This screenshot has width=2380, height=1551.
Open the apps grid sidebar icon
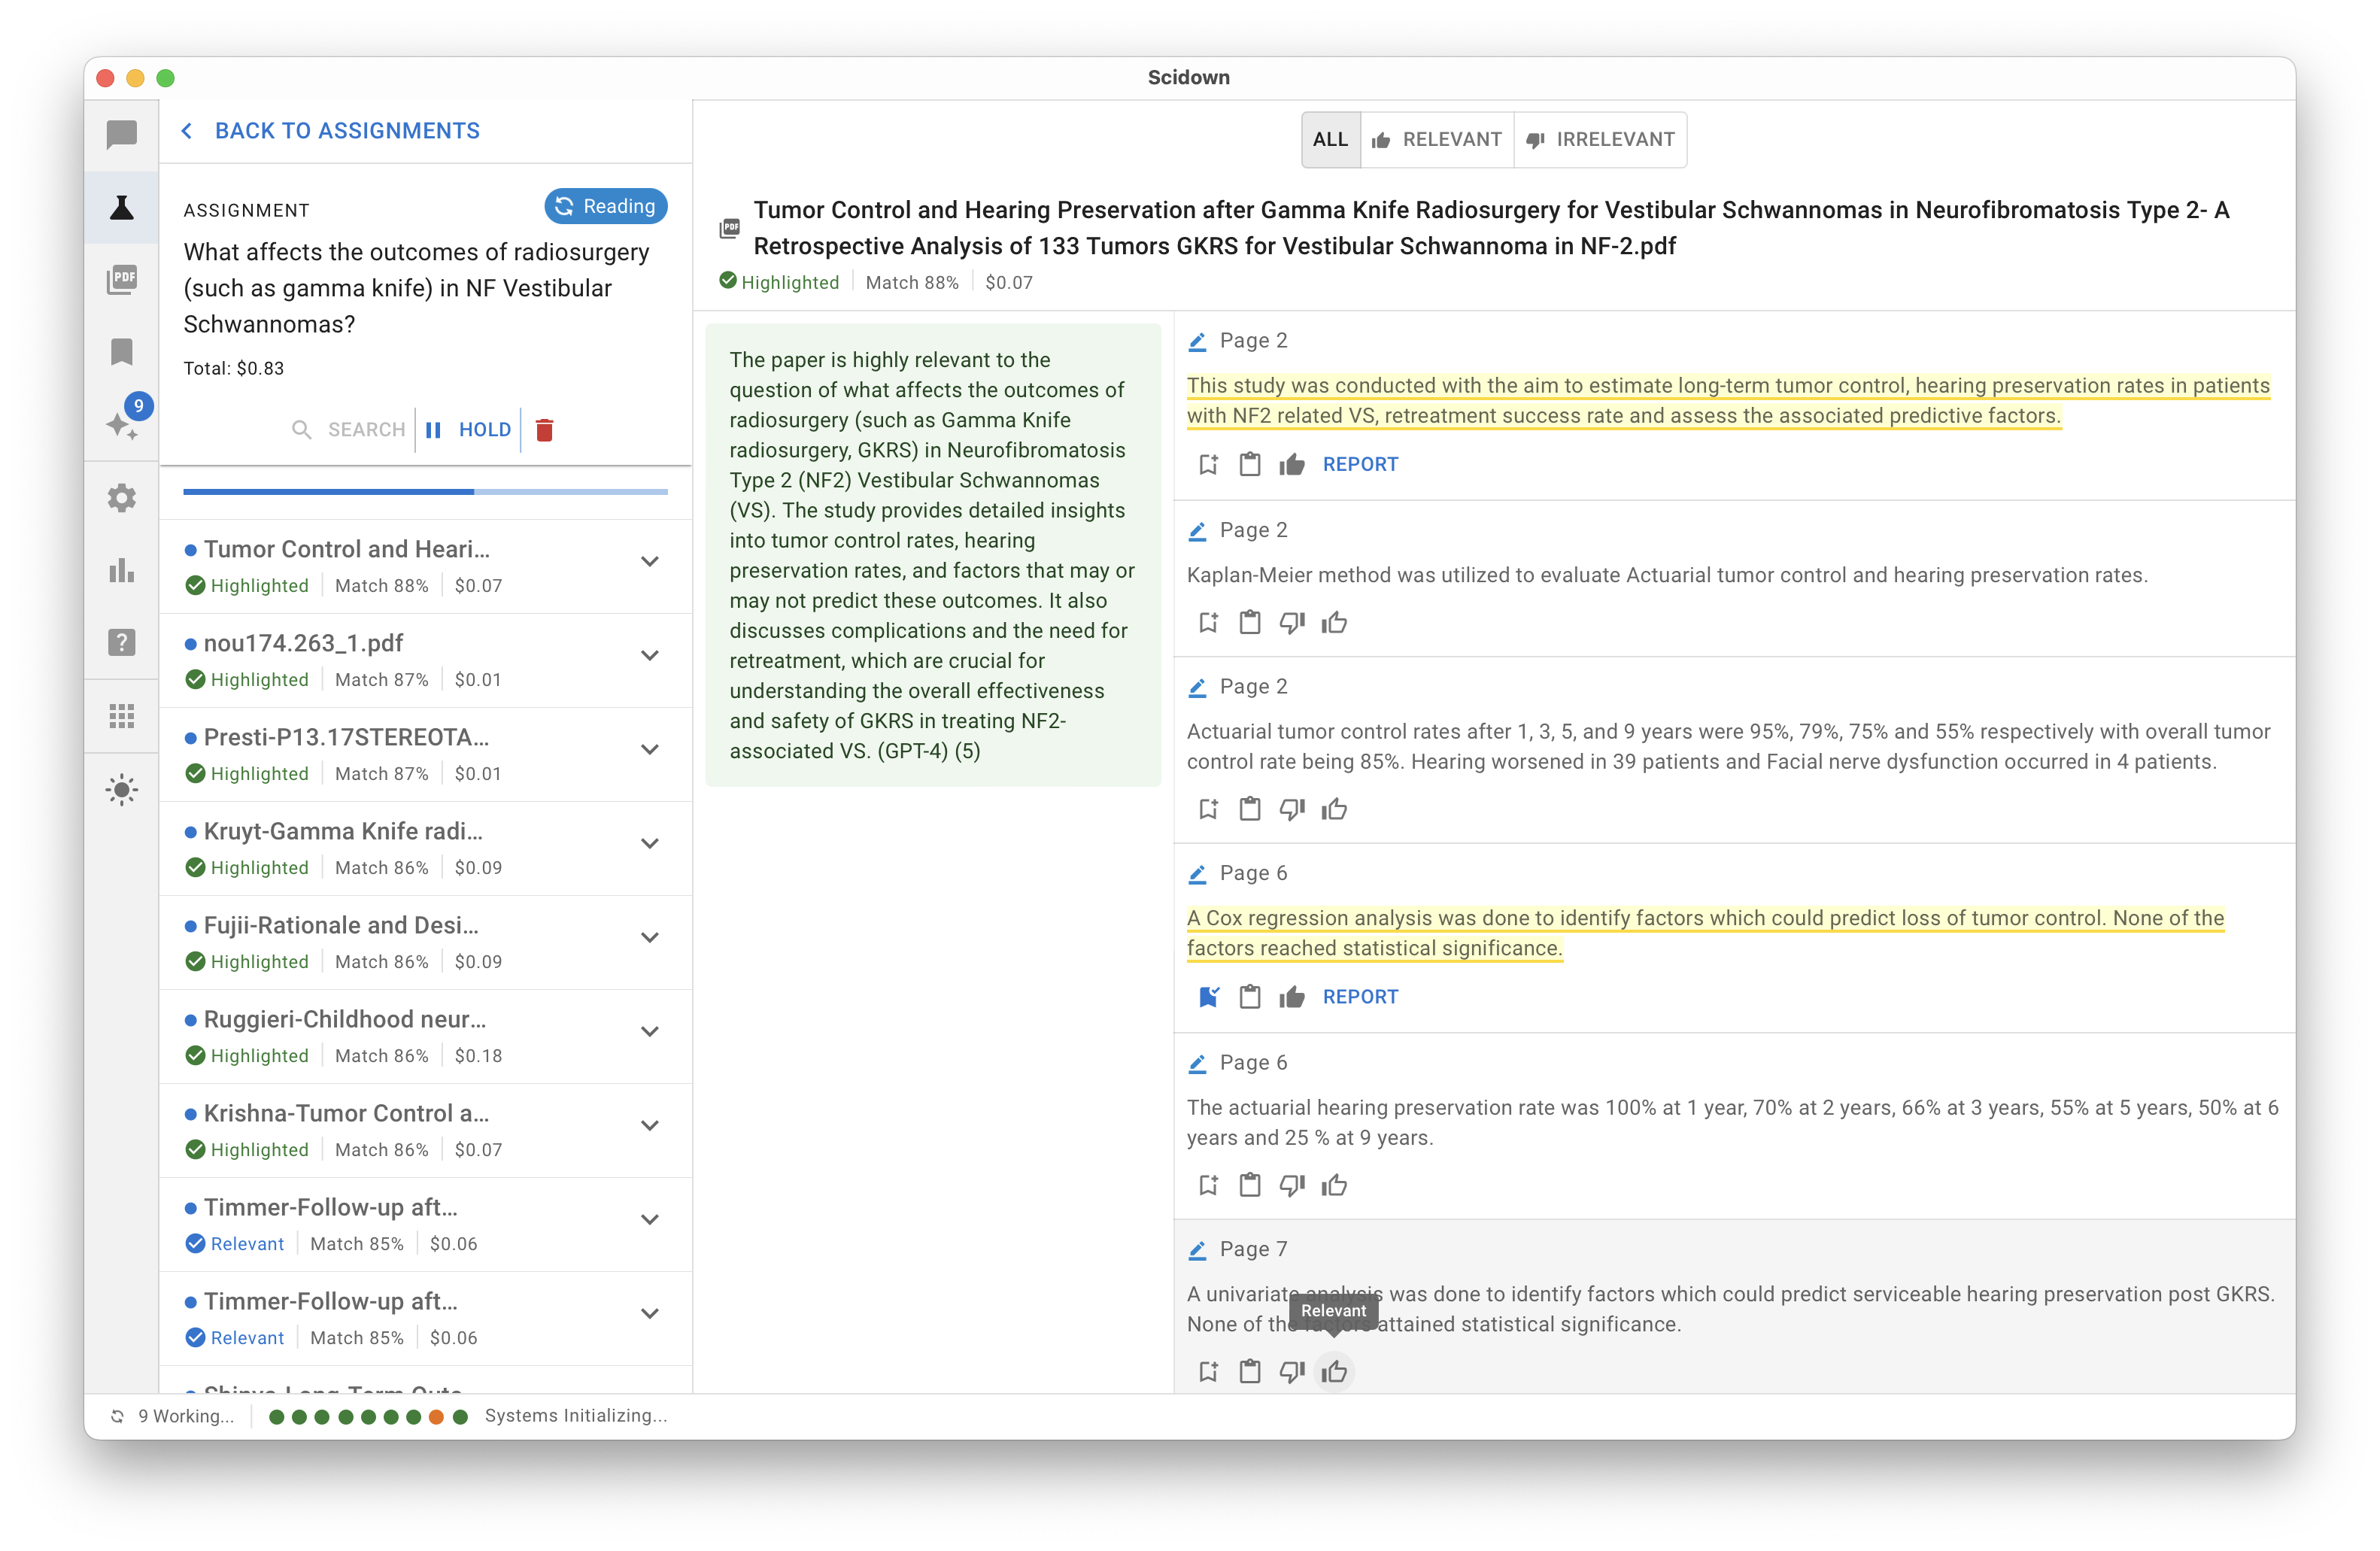pyautogui.click(x=121, y=716)
